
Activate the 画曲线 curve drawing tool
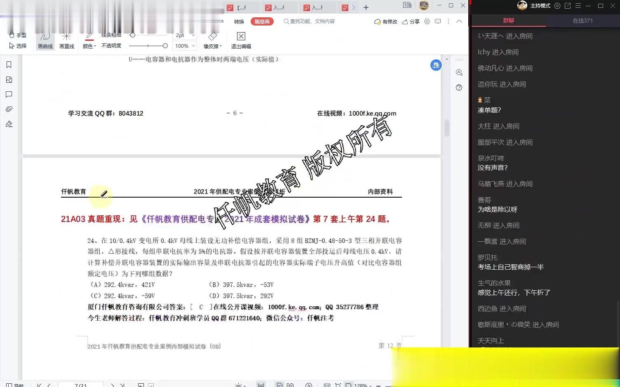(x=45, y=41)
